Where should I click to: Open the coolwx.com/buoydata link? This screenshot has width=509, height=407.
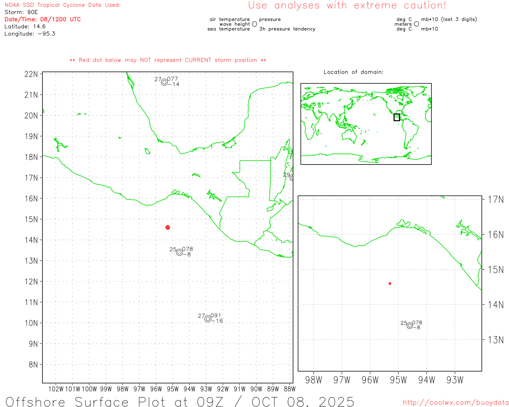[455, 403]
